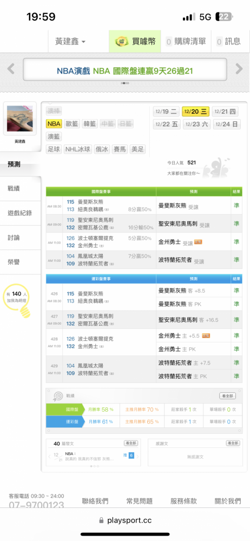Select the NHL冰球 league filter

(78, 149)
